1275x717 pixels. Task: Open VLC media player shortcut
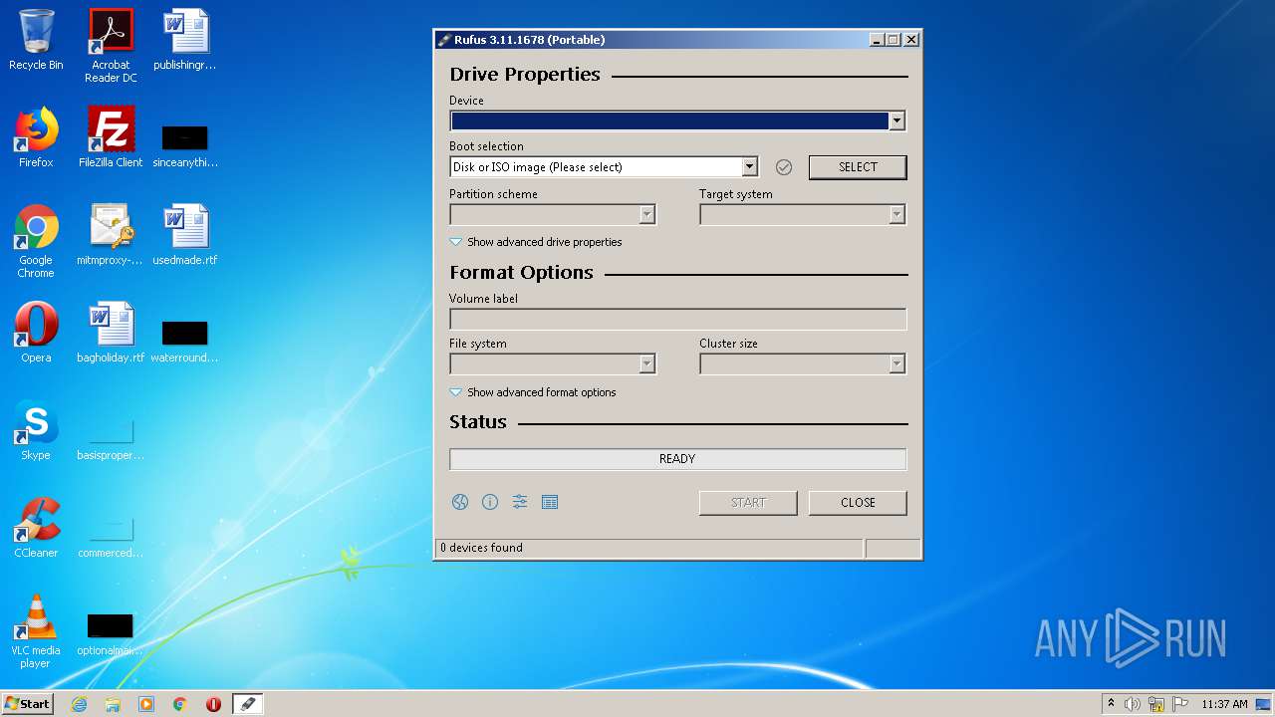point(36,631)
